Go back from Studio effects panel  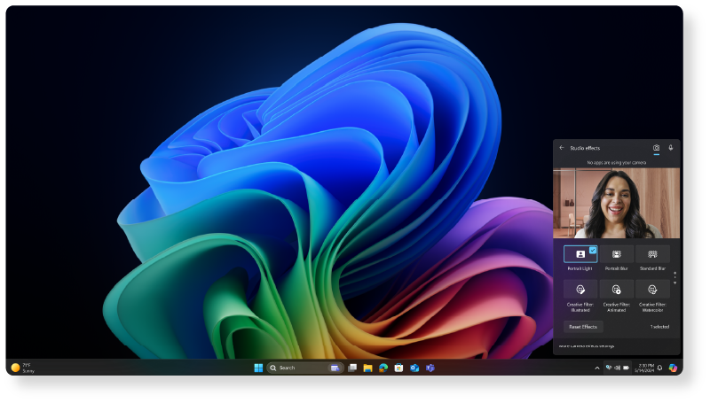click(x=561, y=148)
